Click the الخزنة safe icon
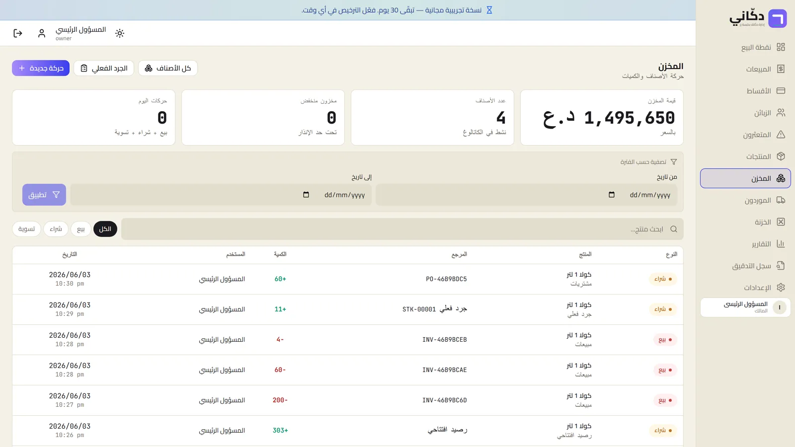Screen dimensions: 795x447 click(781, 222)
